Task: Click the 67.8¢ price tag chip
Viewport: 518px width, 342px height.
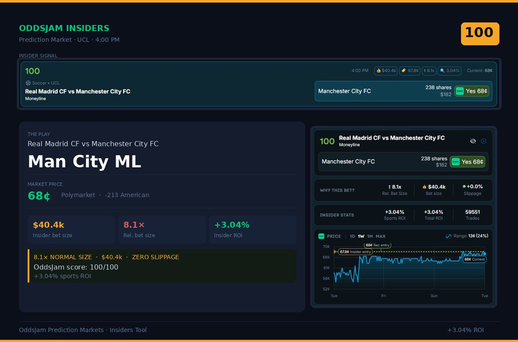Action: (410, 71)
